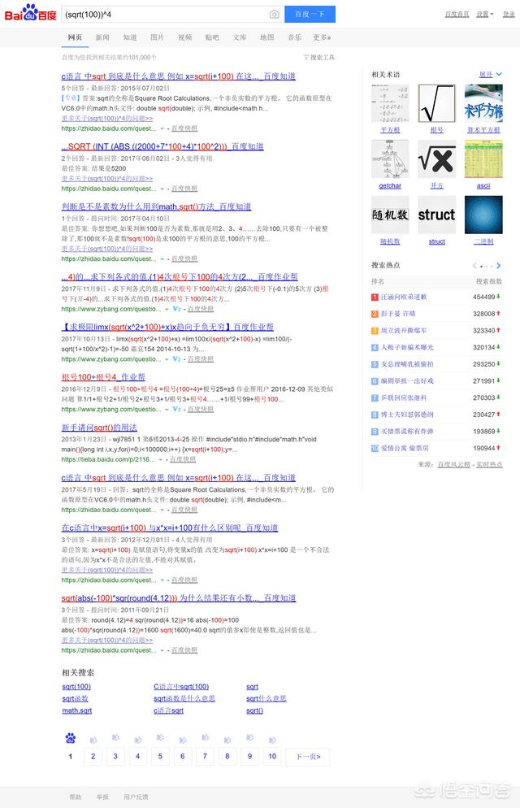The image size is (520, 808).
Task: Open related search sqrt什么意思
Action: pyautogui.click(x=266, y=699)
